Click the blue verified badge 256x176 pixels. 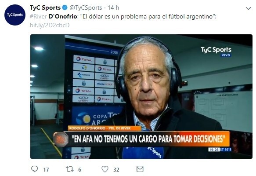pos(65,7)
